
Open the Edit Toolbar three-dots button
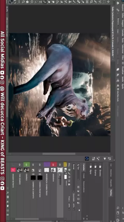(x=19, y=2)
